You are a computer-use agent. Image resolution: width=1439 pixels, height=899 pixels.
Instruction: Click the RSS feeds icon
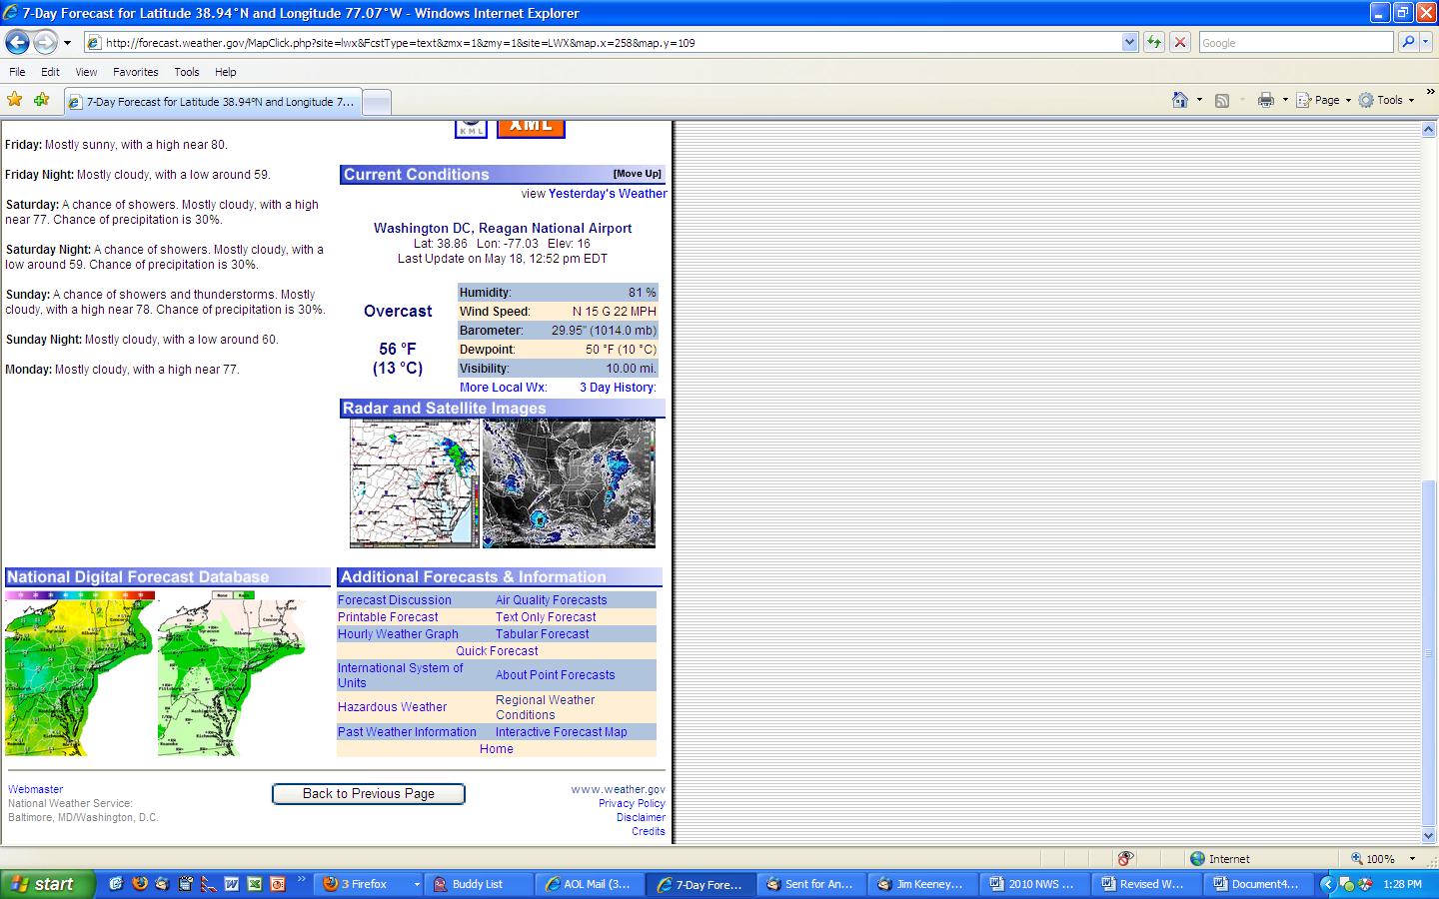[1221, 100]
